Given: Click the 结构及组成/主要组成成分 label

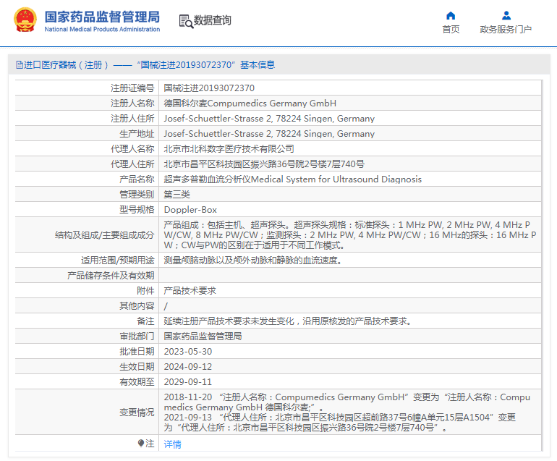Looking at the screenshot, I should coord(104,235).
